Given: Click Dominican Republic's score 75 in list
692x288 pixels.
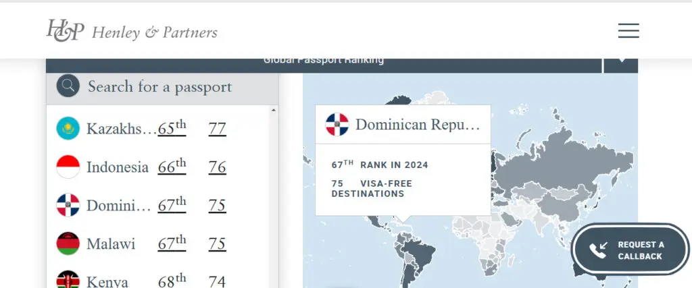Looking at the screenshot, I should click(217, 205).
